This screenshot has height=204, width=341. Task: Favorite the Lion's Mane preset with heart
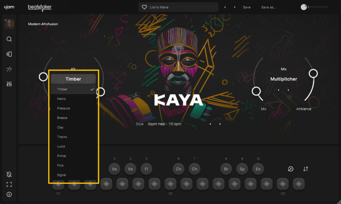(x=144, y=7)
